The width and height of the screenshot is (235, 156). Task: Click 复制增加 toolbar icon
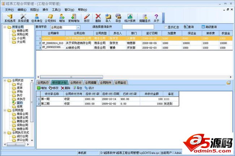74,18
